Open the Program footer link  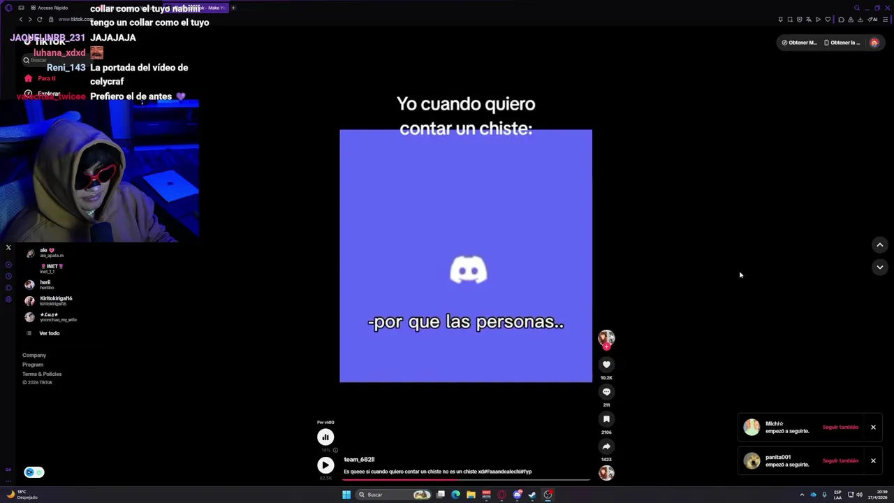33,365
